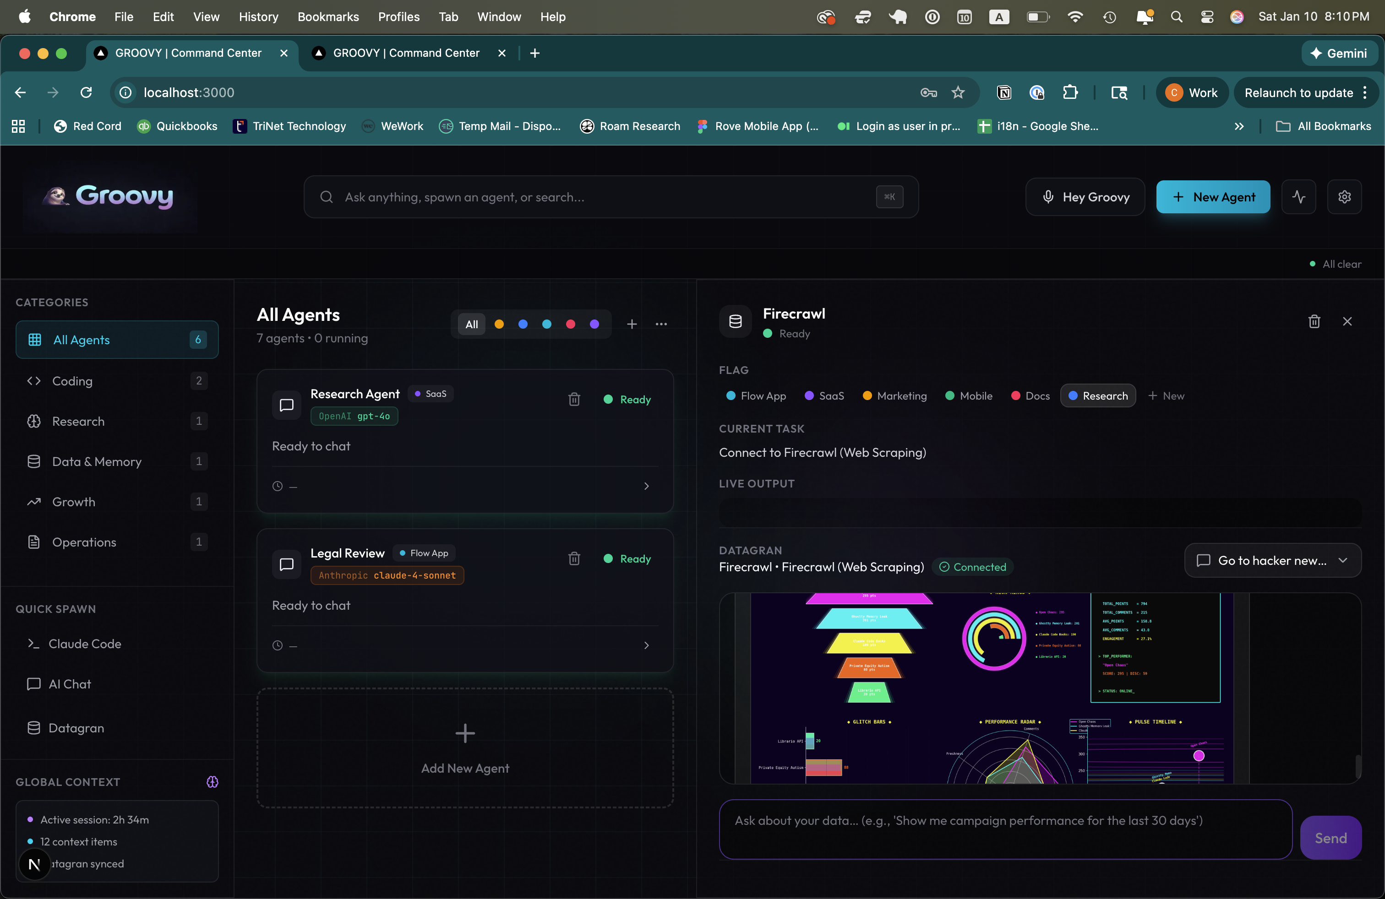Image resolution: width=1385 pixels, height=899 pixels.
Task: Switch to the second GROOVY Command Center tab
Action: coord(407,53)
